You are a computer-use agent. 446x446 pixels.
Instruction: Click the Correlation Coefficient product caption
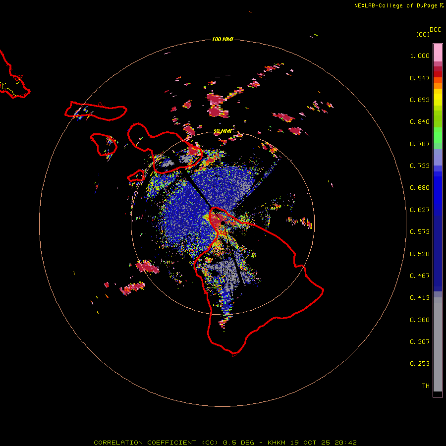pyautogui.click(x=225, y=443)
